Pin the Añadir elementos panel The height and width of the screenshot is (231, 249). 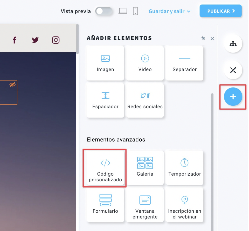point(203,38)
